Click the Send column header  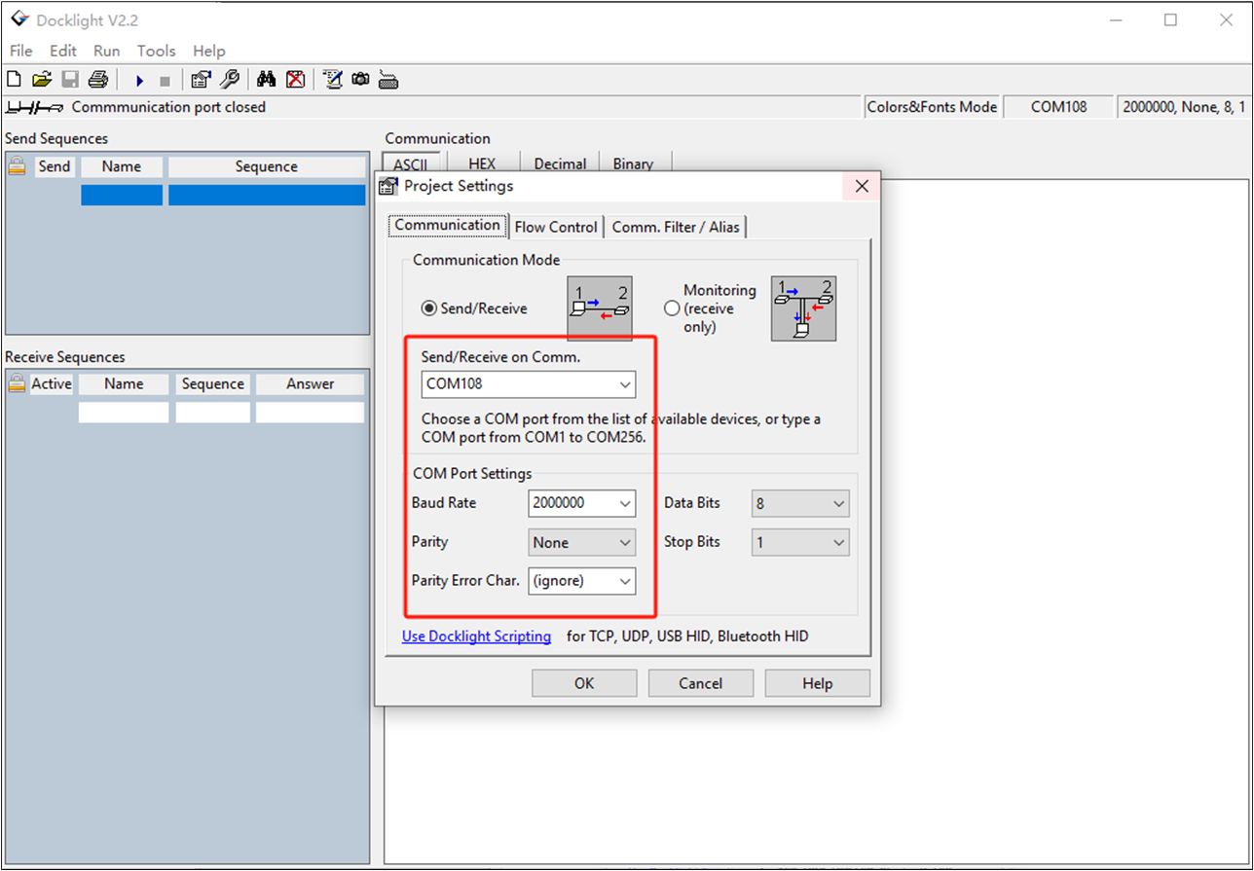tap(55, 166)
